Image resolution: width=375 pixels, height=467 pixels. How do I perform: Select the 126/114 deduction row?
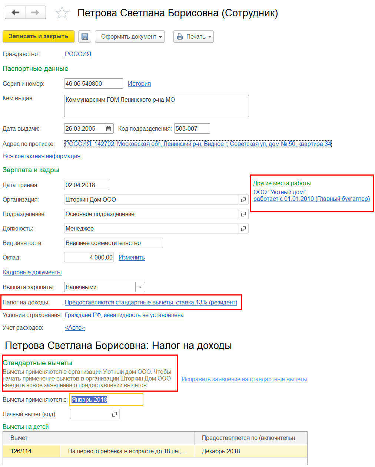[x=155, y=451]
